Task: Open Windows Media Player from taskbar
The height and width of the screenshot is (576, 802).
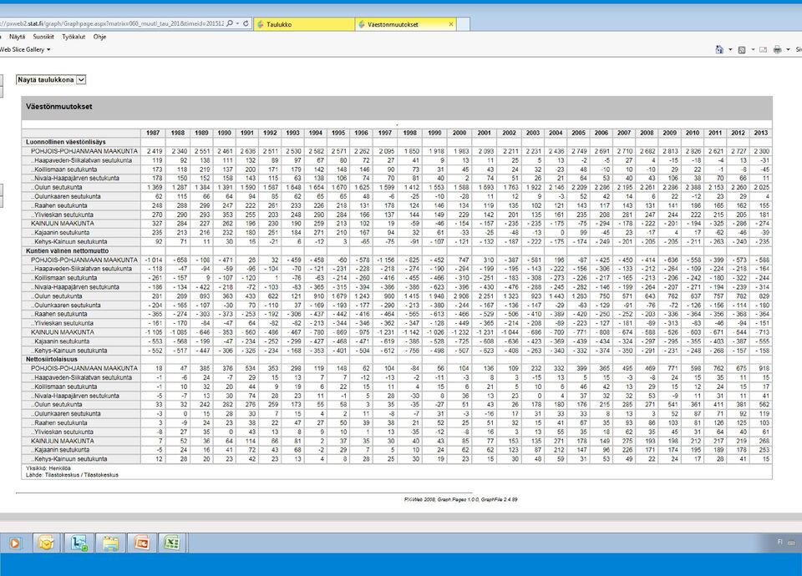Action: 15,543
